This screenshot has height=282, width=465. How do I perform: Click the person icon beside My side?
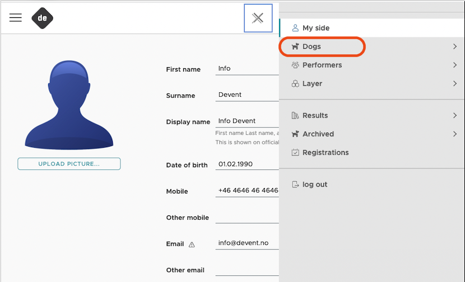coord(295,28)
